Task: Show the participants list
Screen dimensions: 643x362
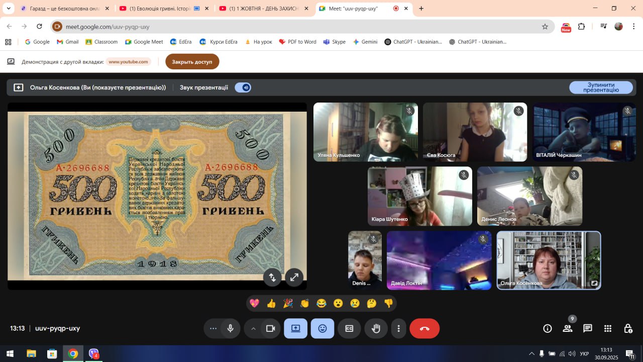Action: (568, 328)
